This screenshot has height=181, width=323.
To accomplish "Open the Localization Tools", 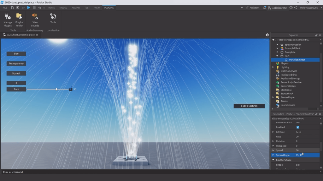I will click(53, 19).
